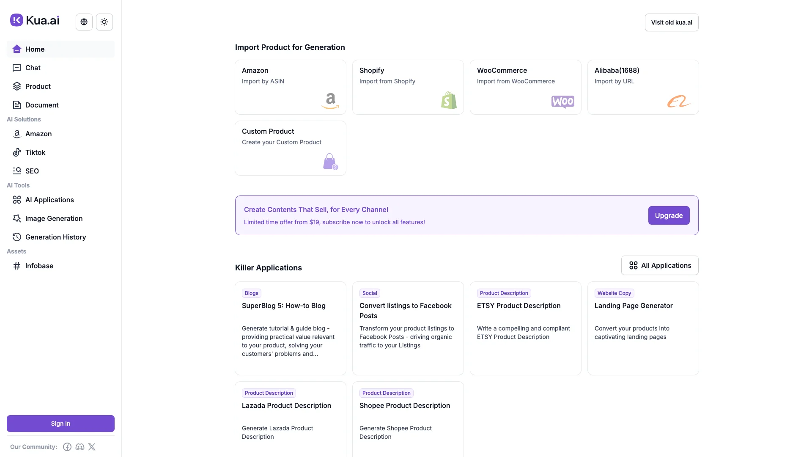The width and height of the screenshot is (812, 457).
Task: Click the Sign In button
Action: (x=60, y=424)
